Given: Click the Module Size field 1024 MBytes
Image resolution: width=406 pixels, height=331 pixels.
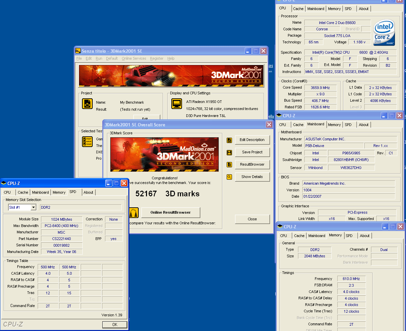Looking at the screenshot, I should 61,219.
